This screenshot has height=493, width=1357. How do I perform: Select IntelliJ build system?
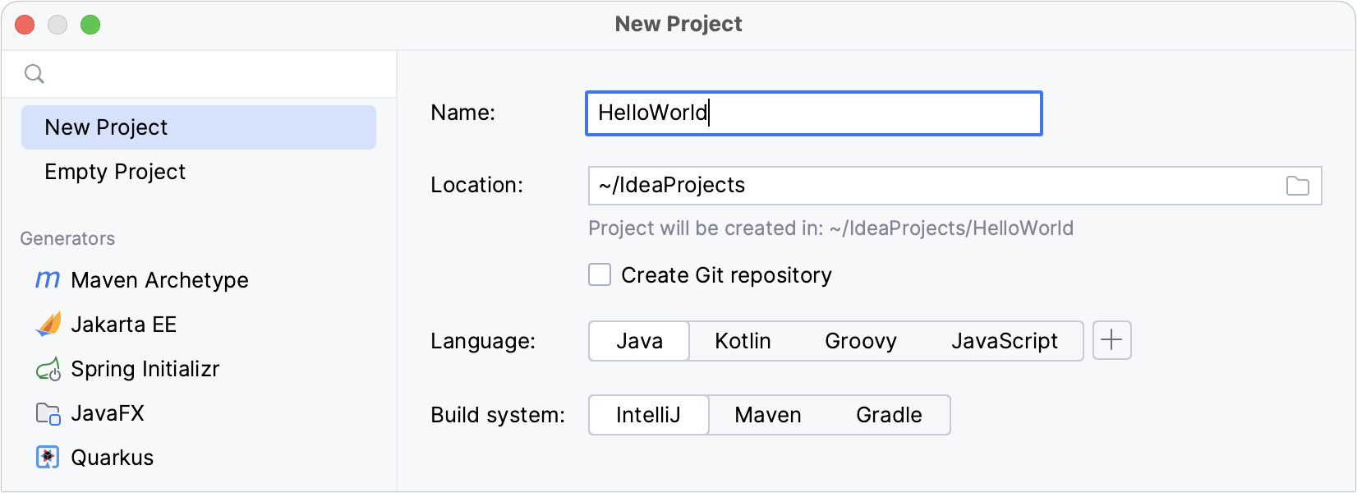tap(648, 415)
